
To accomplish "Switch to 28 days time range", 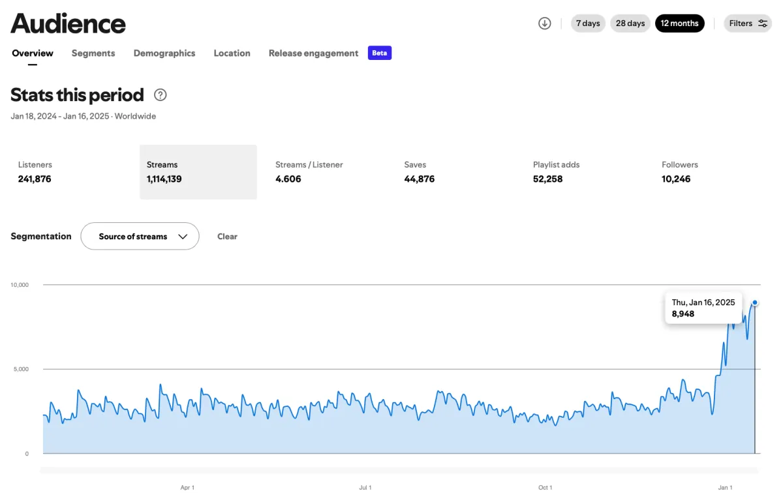I will [630, 23].
